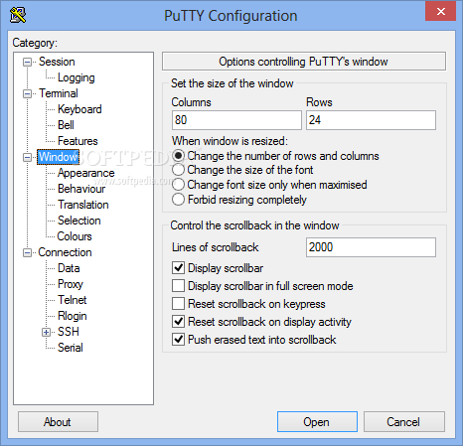Choose 'Forbid resizing completely' radio button
The image size is (463, 446).
[x=178, y=200]
